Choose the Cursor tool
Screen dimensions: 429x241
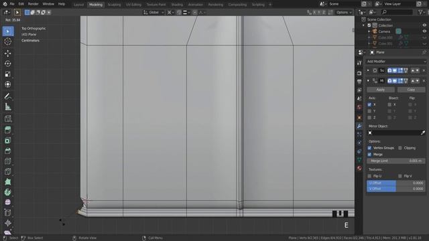pyautogui.click(x=8, y=42)
